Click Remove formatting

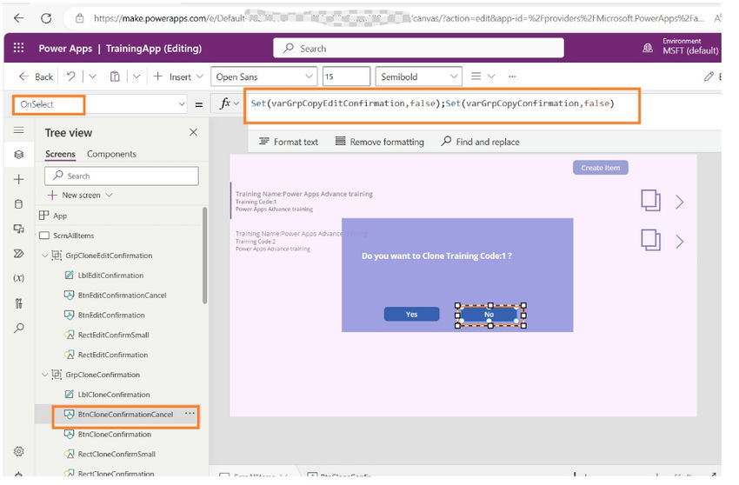pos(379,142)
